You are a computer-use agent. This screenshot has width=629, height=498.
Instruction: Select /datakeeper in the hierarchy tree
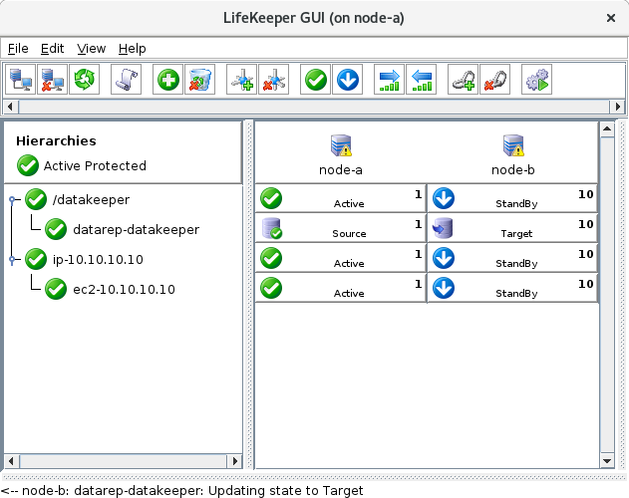point(91,199)
